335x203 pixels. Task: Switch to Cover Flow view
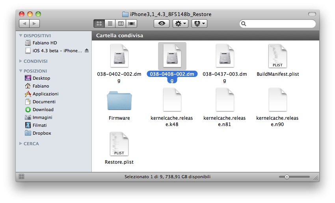(x=131, y=24)
